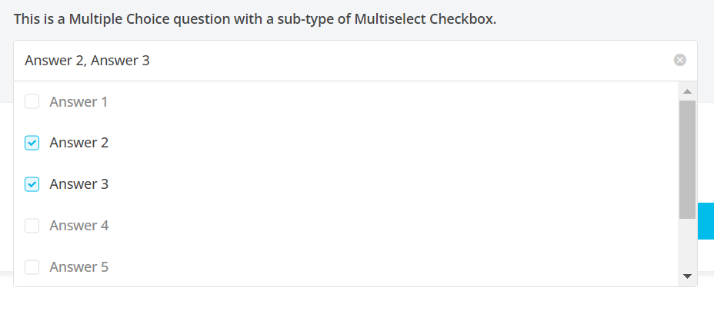Enable the Answer 4 checkbox
Screen dimensions: 714x314
click(x=32, y=226)
